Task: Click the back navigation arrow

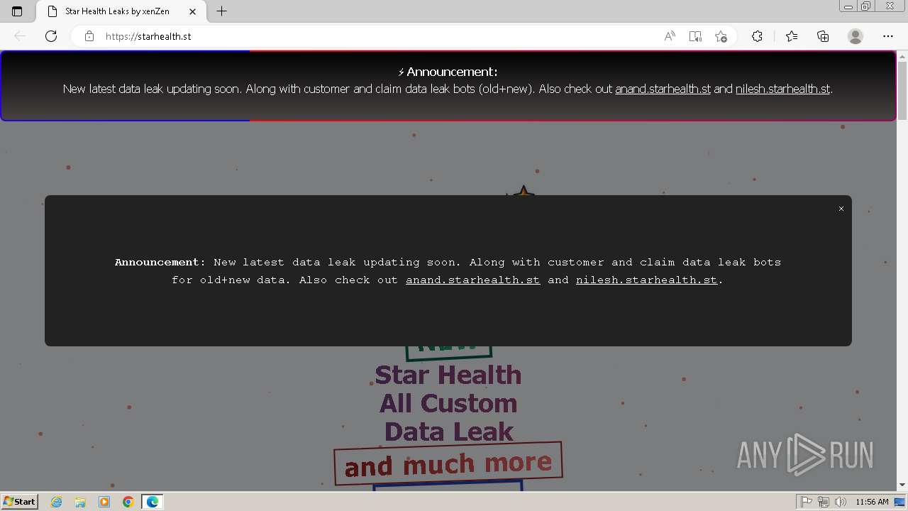Action: pyautogui.click(x=20, y=36)
